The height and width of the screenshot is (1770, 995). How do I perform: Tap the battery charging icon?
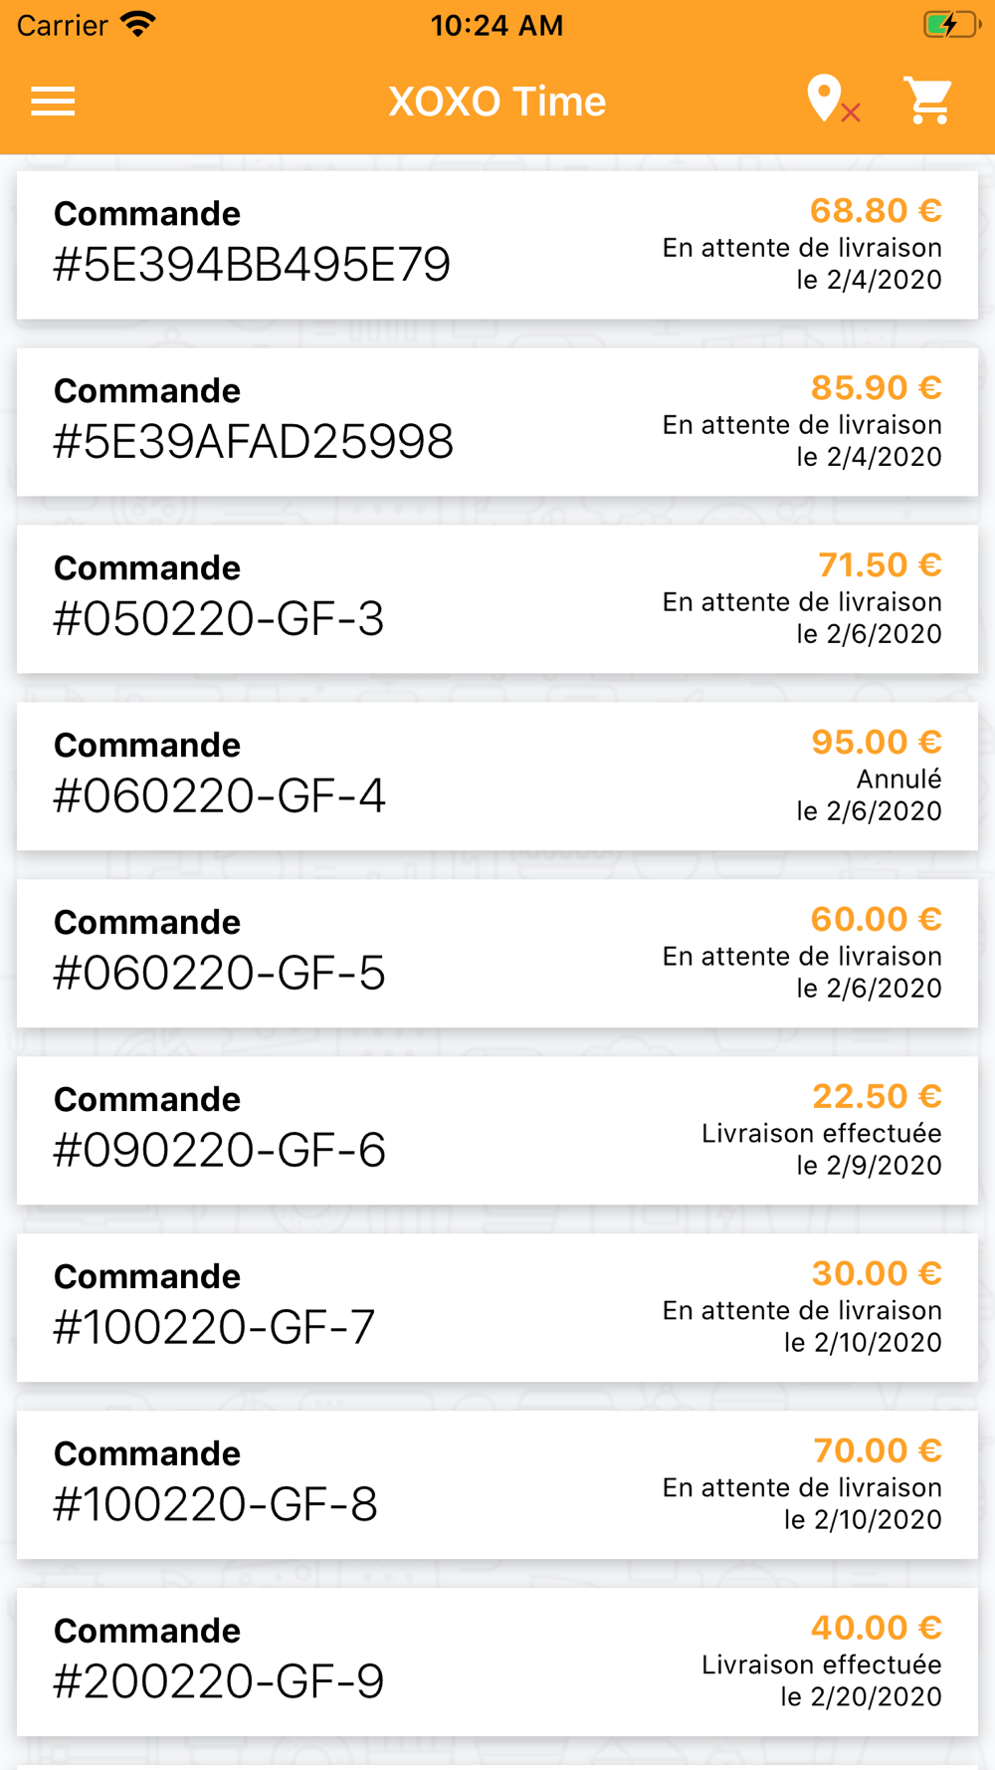(x=950, y=24)
